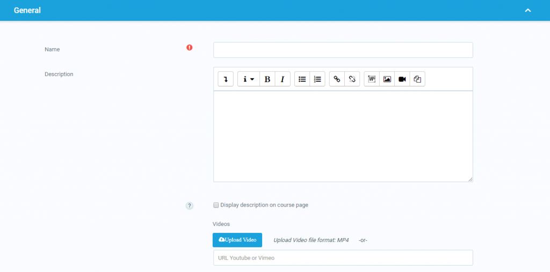Click inside the Description text area

[343, 136]
